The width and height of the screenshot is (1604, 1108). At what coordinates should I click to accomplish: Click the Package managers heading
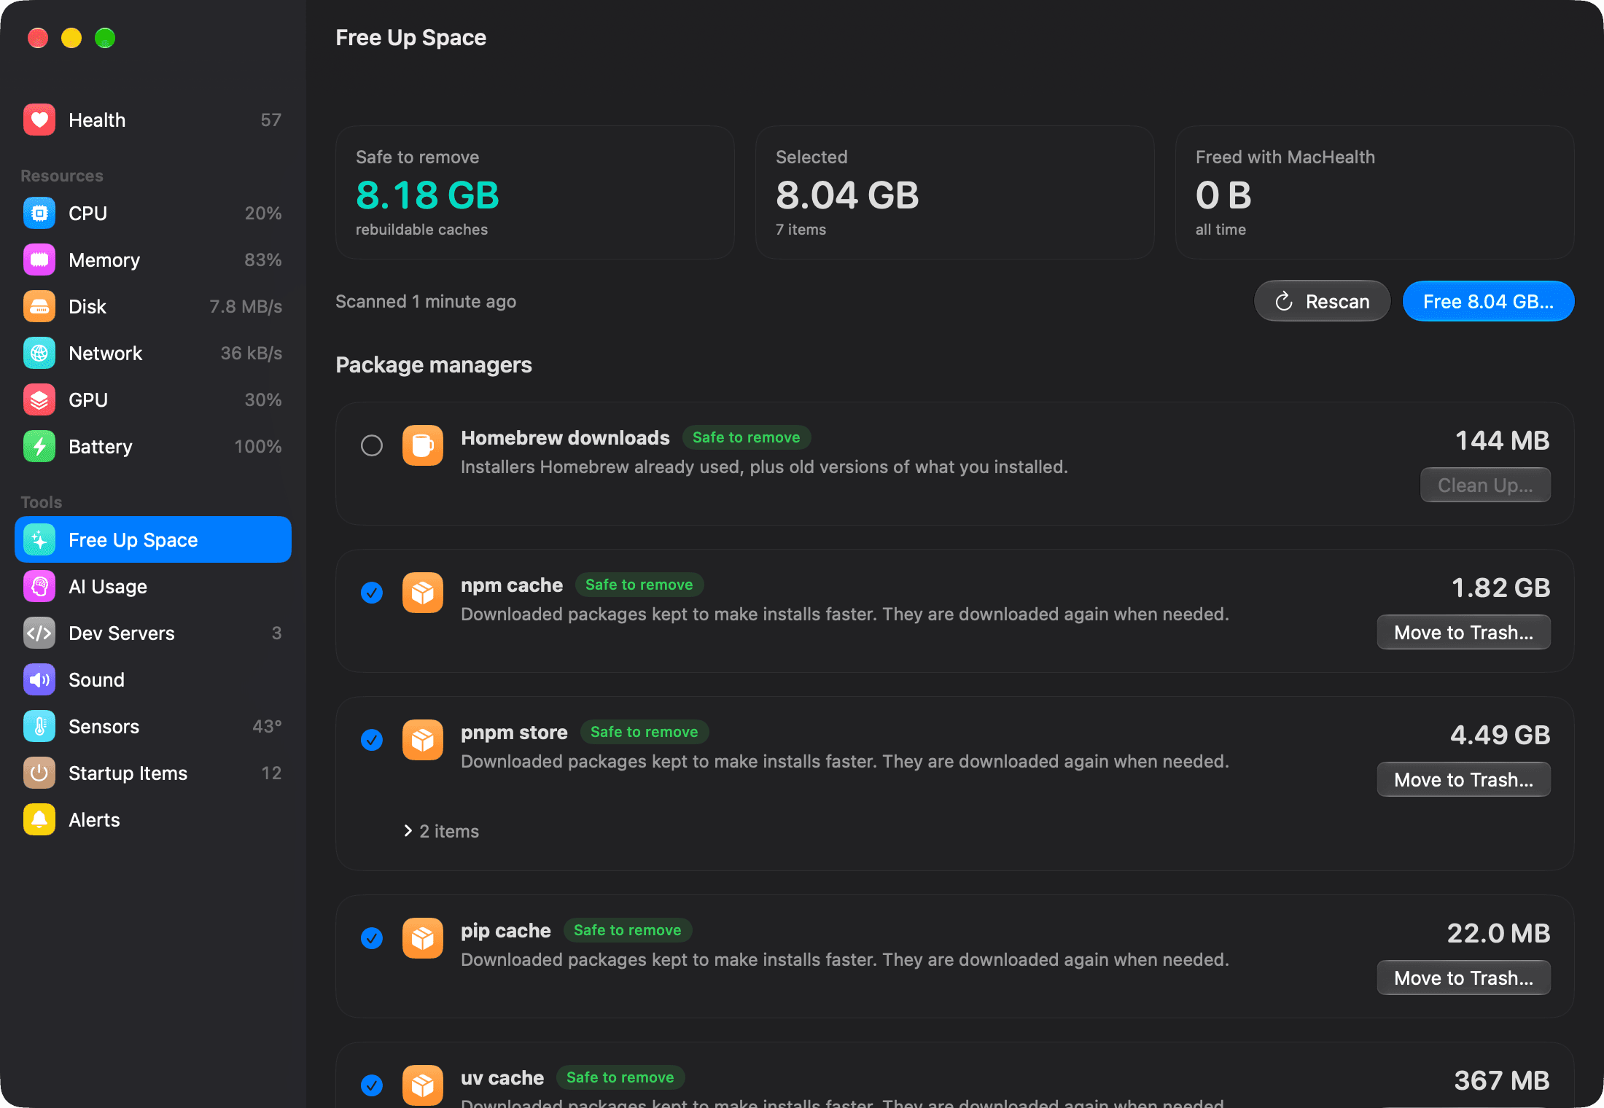tap(434, 364)
